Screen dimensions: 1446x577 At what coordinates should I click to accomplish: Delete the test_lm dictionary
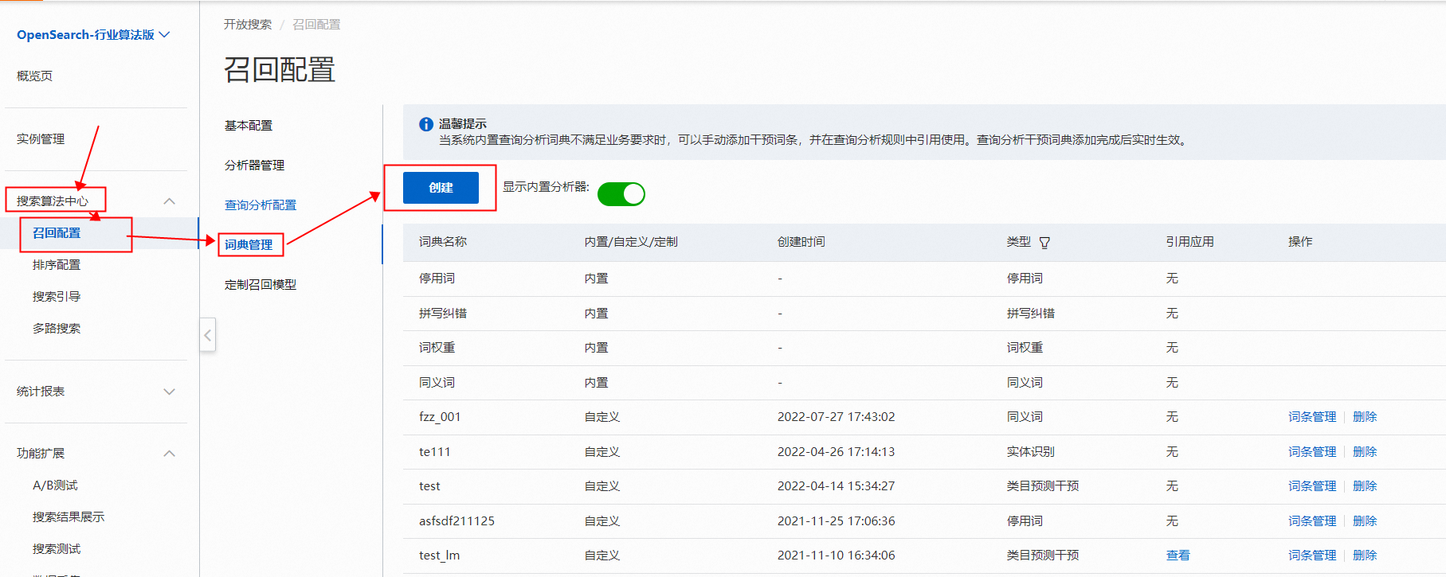[1365, 556]
